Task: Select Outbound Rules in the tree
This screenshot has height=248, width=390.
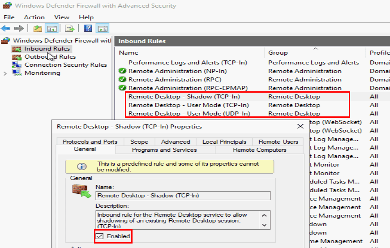Action: click(x=50, y=57)
